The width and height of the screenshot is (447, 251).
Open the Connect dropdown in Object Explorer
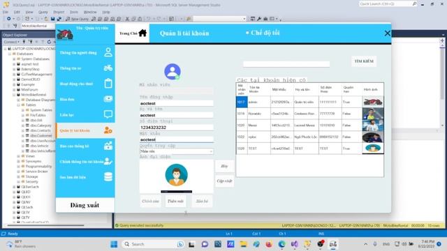coord(11,42)
